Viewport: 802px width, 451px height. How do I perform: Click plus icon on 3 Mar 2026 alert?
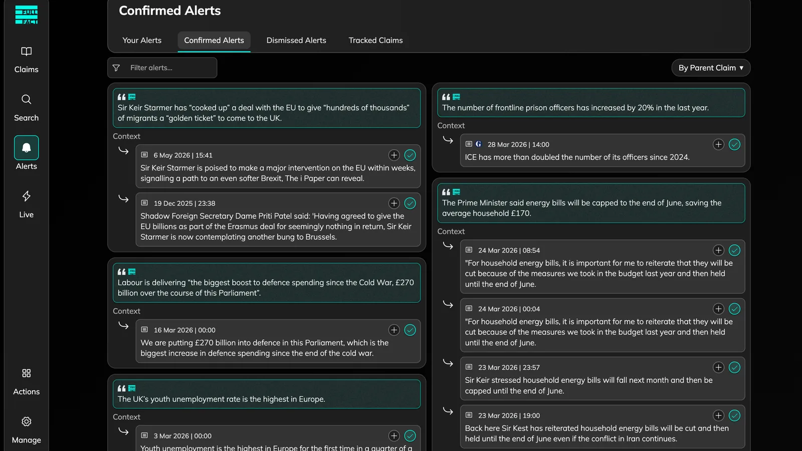(x=394, y=436)
